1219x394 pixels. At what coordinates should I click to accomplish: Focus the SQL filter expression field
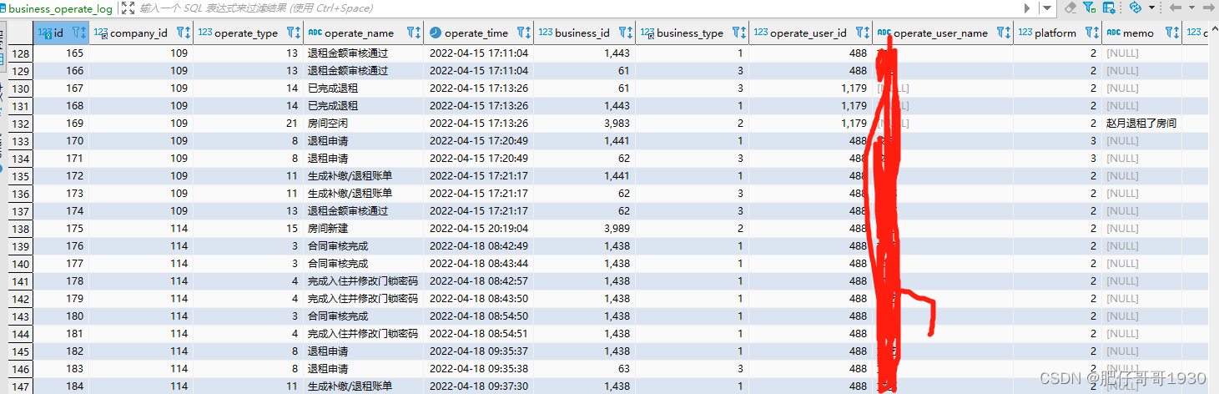(576, 8)
